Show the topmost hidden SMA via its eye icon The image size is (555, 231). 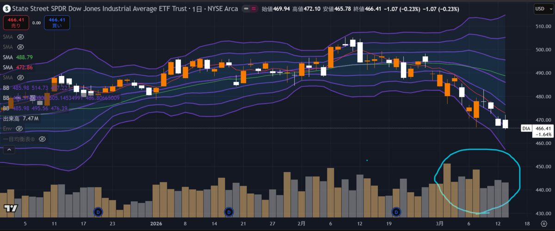tap(20, 37)
